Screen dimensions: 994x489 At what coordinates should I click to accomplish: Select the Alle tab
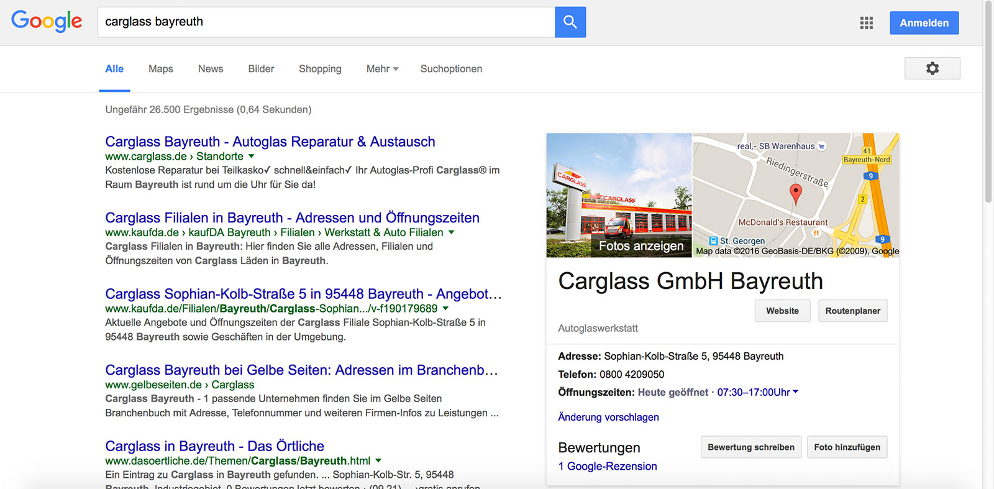(x=114, y=69)
